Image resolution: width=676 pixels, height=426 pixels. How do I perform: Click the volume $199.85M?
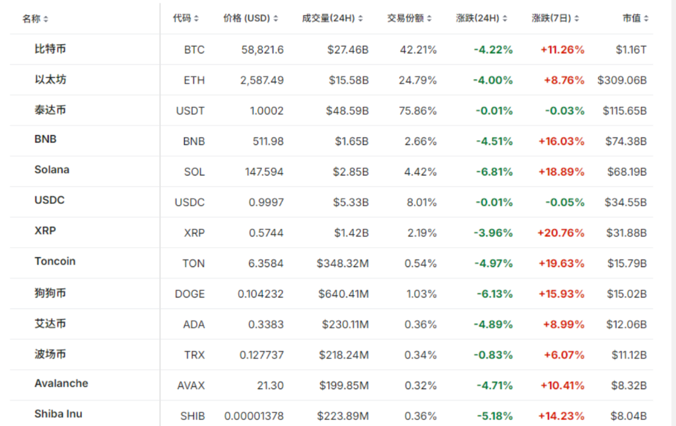[x=344, y=386]
